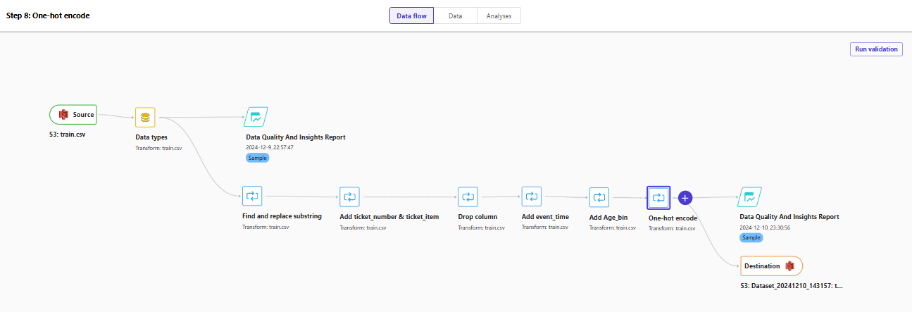Image resolution: width=912 pixels, height=312 pixels.
Task: Click the Drop column transform node
Action: [x=468, y=196]
